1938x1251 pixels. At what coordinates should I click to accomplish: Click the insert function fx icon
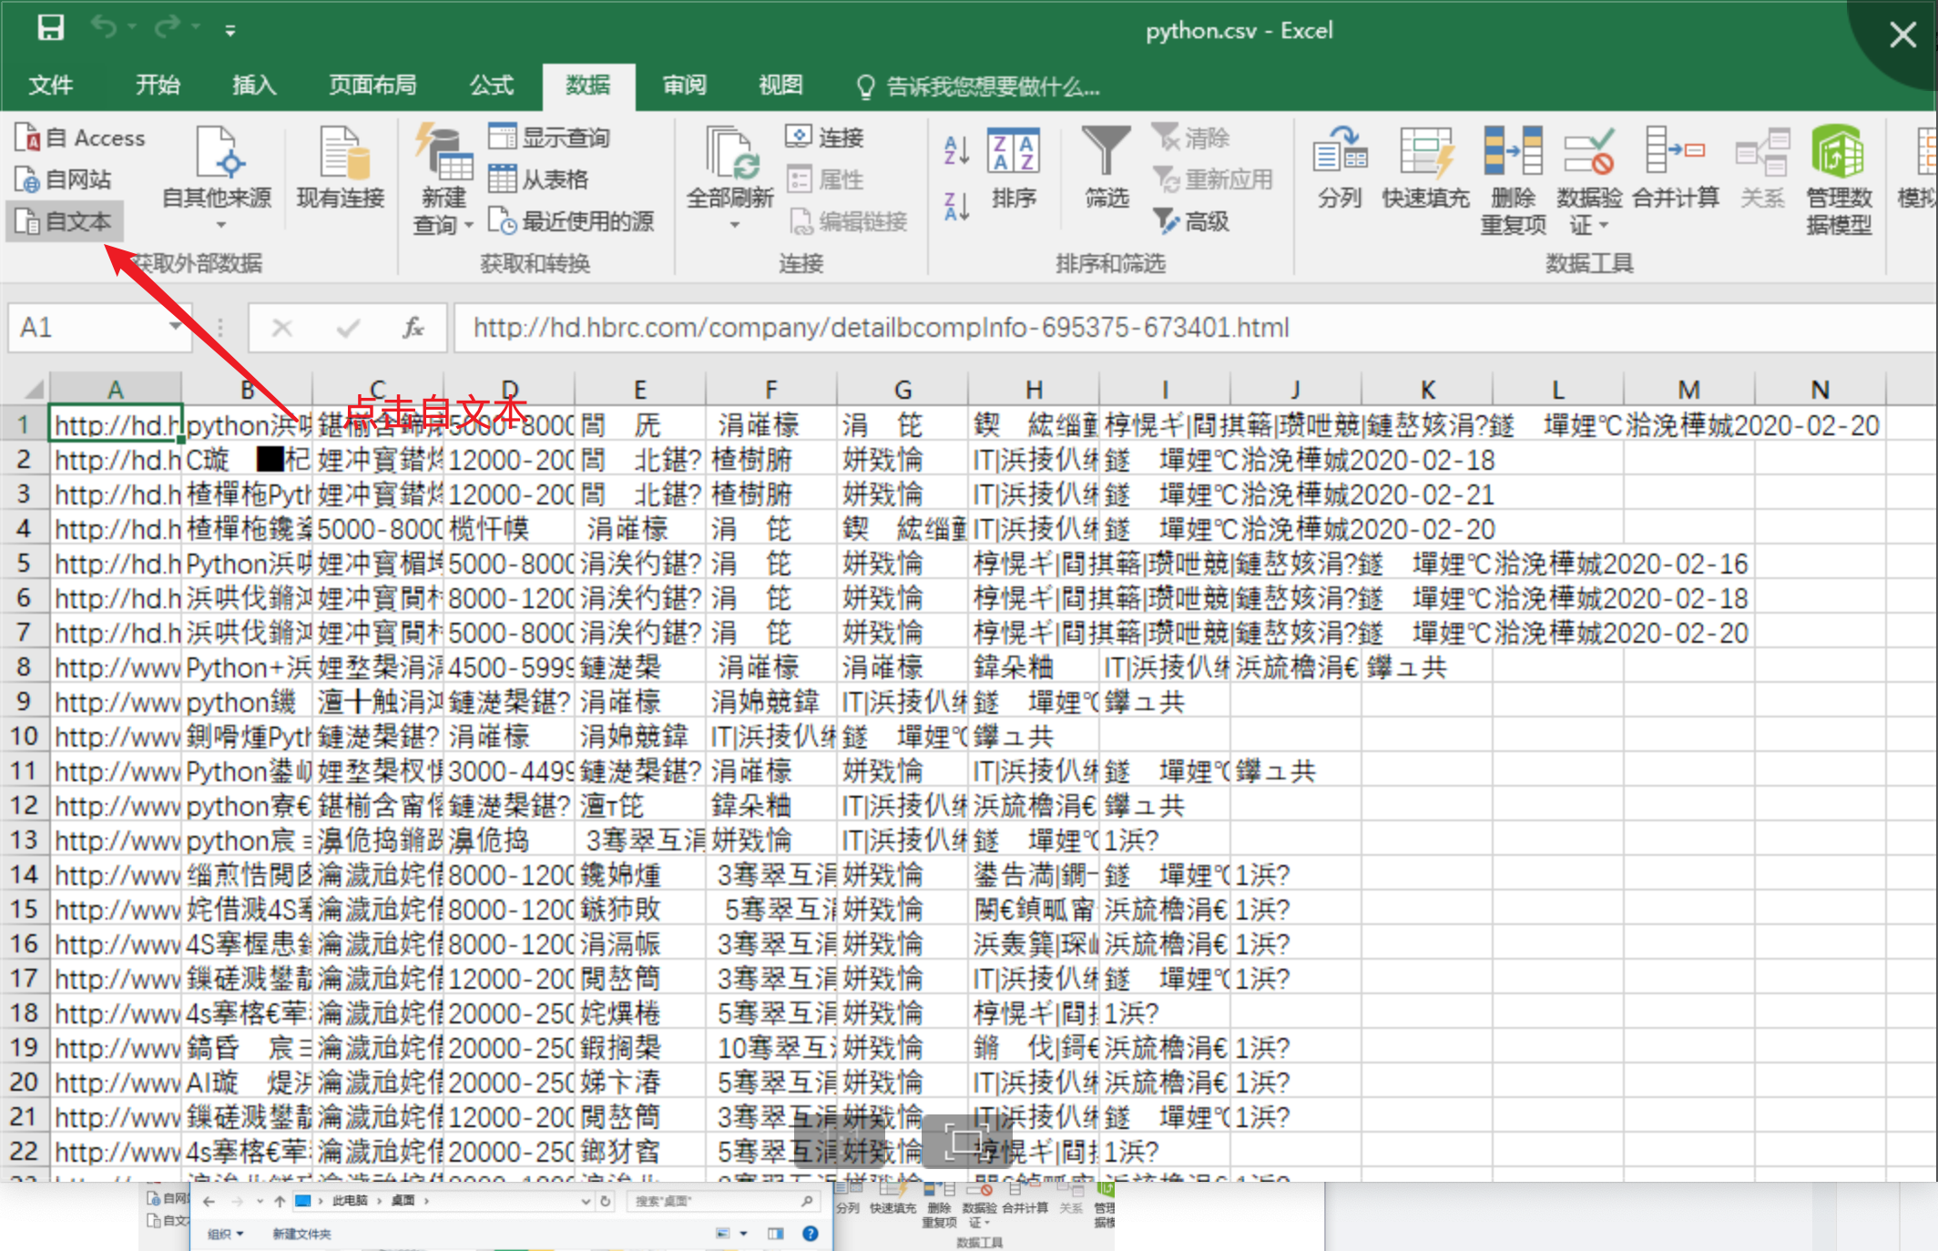coord(413,328)
